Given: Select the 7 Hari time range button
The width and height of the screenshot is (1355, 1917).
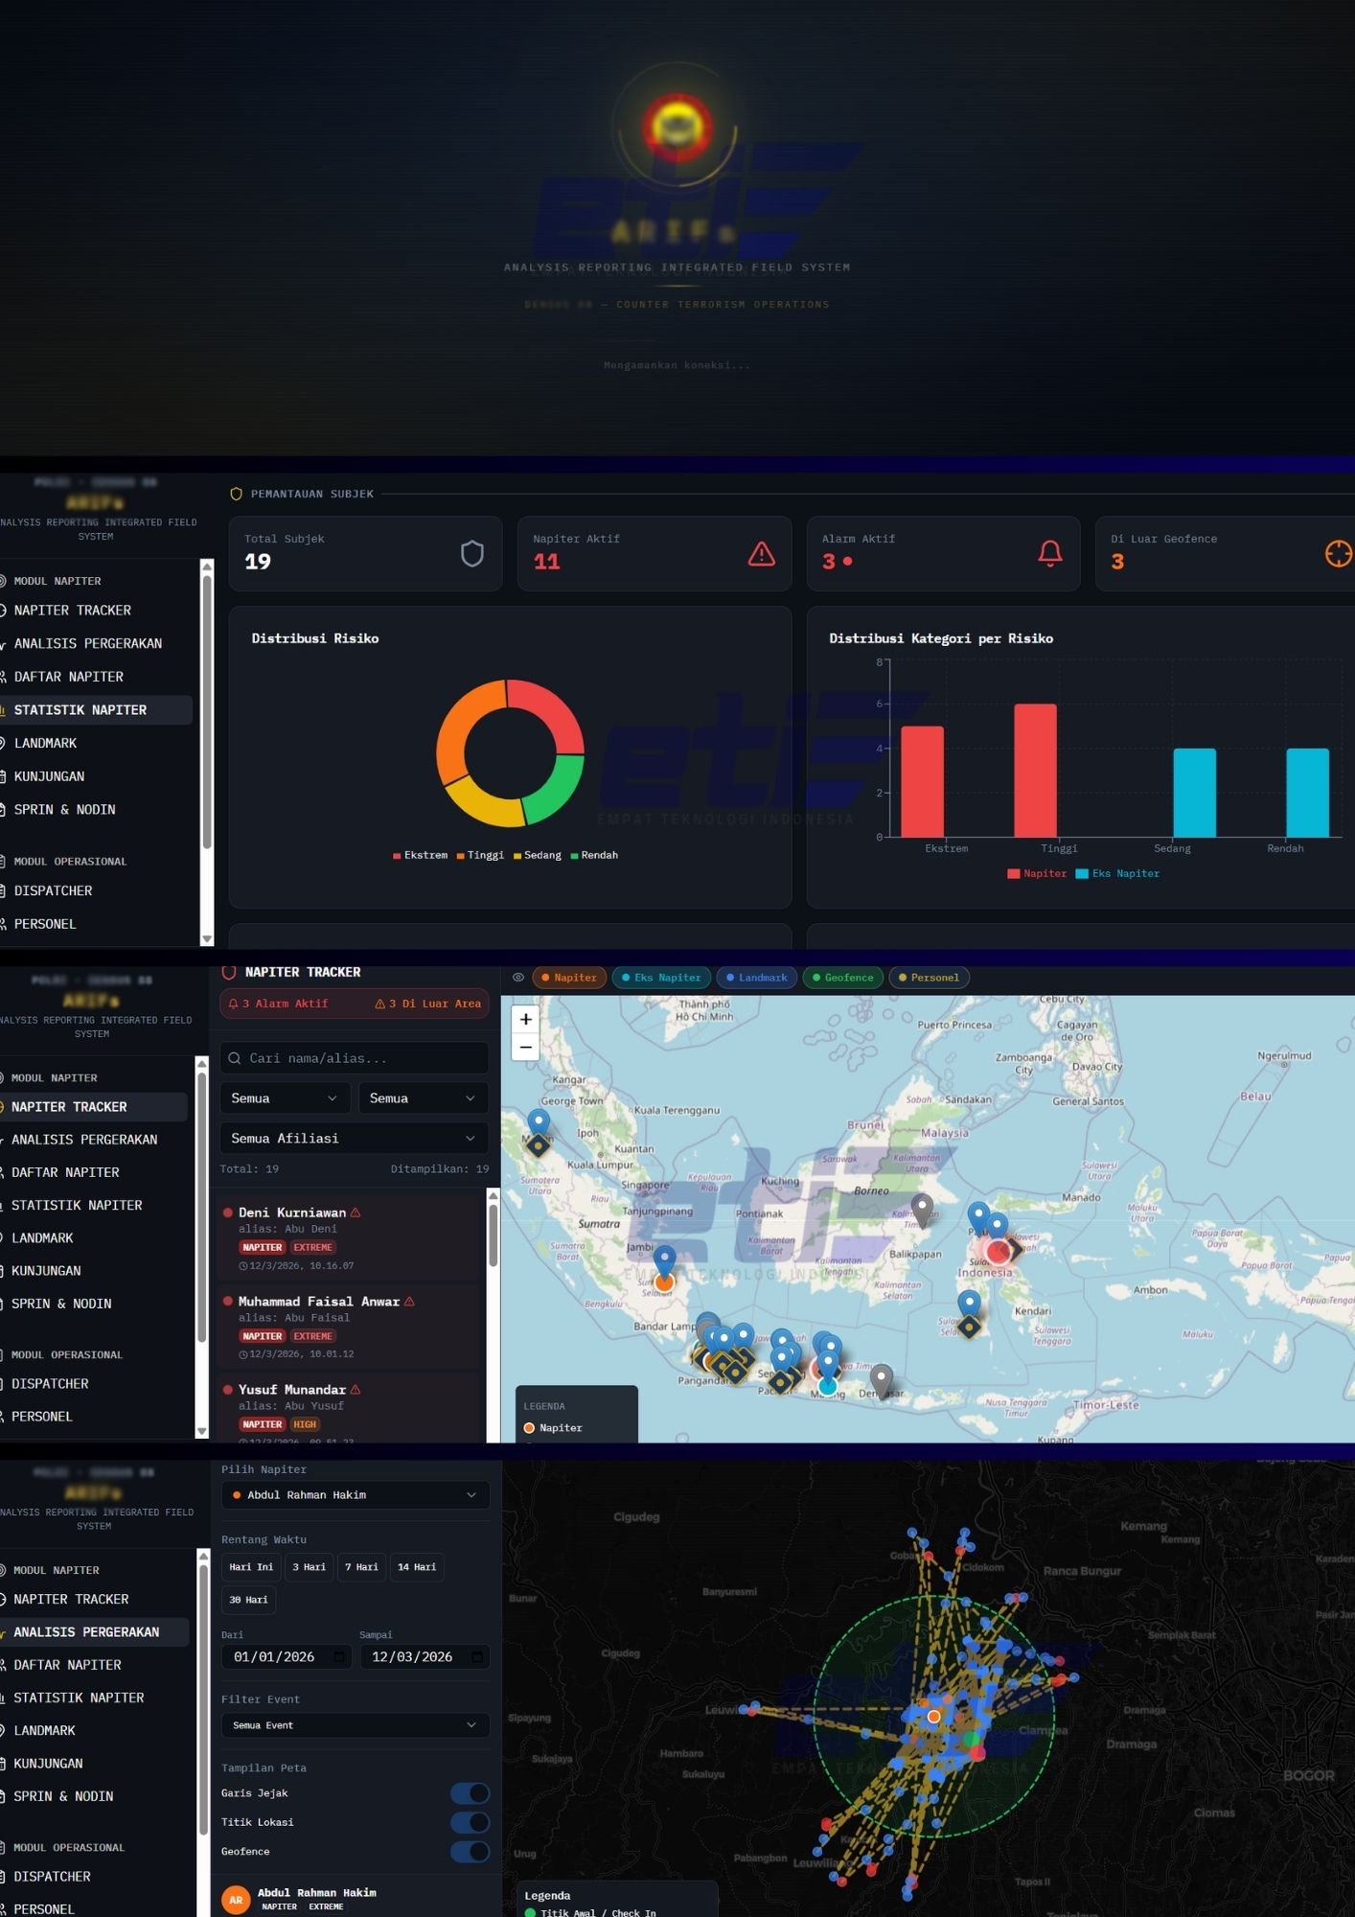Looking at the screenshot, I should [361, 1567].
